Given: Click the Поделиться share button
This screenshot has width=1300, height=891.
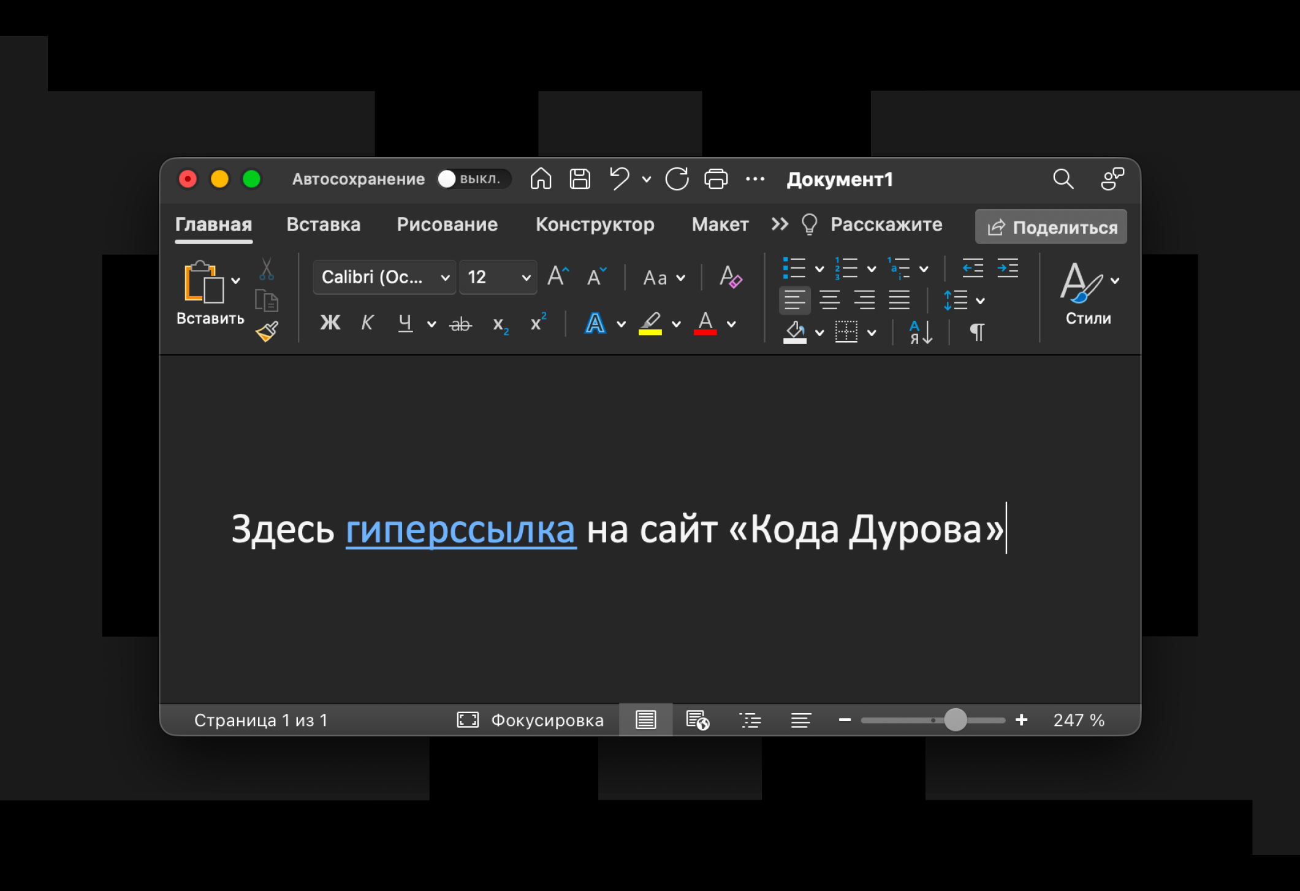Looking at the screenshot, I should click(x=1051, y=227).
